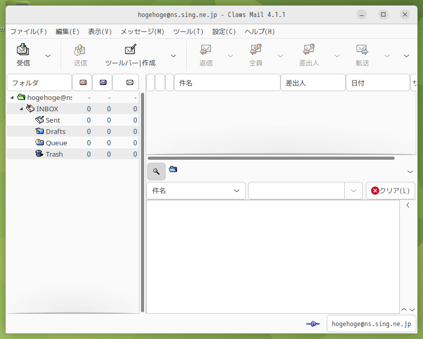Open the 編集(E) menu
The height and width of the screenshot is (339, 423).
coord(67,31)
